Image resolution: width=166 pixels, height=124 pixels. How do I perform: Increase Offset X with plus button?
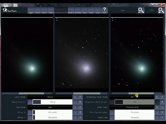coord(75,112)
